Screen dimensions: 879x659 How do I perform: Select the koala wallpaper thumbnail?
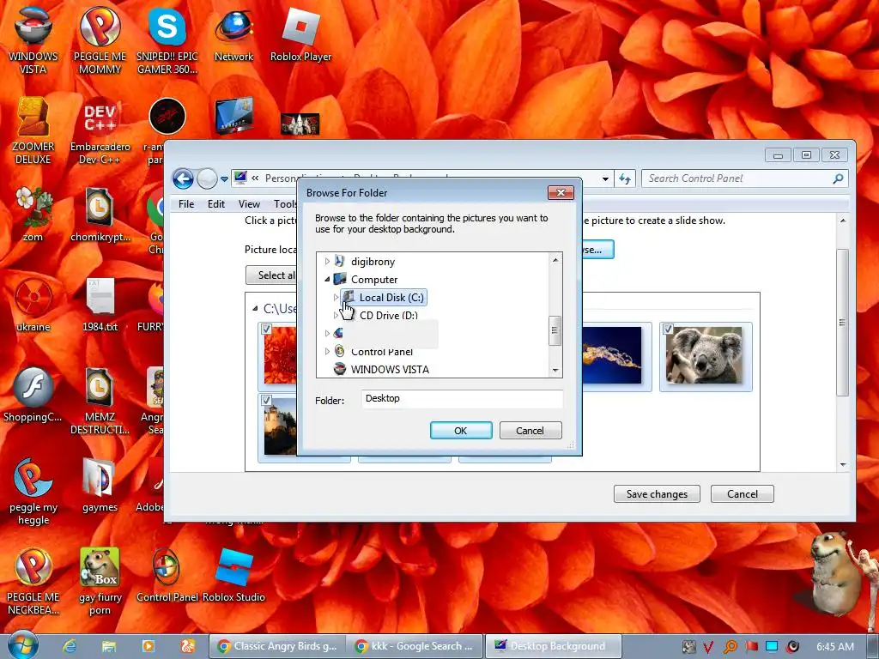point(706,356)
